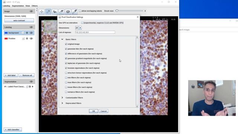
Task: Check variance filters option
Action: click(x=66, y=92)
